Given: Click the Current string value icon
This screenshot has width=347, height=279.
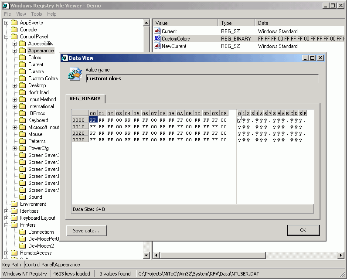Looking at the screenshot, I should click(157, 31).
